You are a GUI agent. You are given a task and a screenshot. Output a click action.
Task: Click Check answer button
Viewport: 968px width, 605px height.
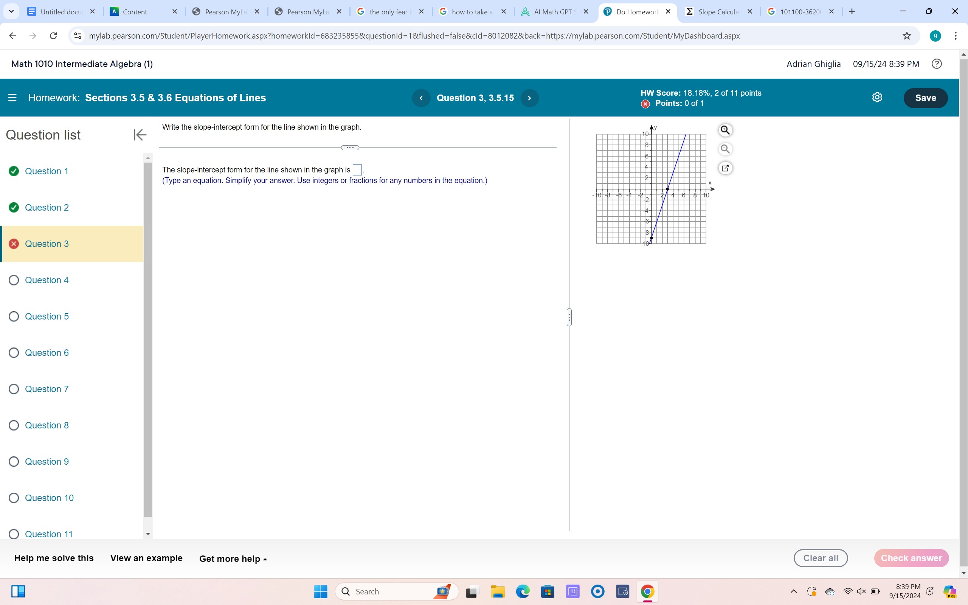pyautogui.click(x=911, y=558)
